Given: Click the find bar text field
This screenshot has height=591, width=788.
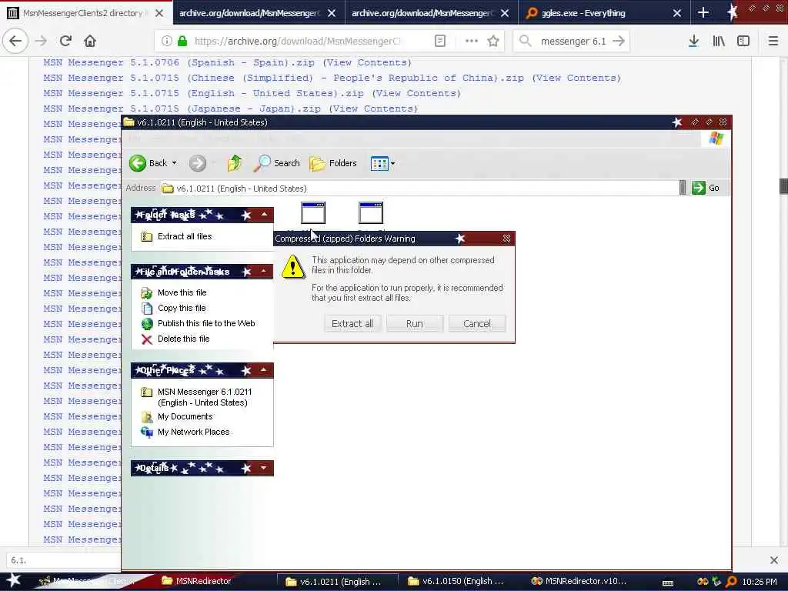Looking at the screenshot, I should pyautogui.click(x=63, y=560).
